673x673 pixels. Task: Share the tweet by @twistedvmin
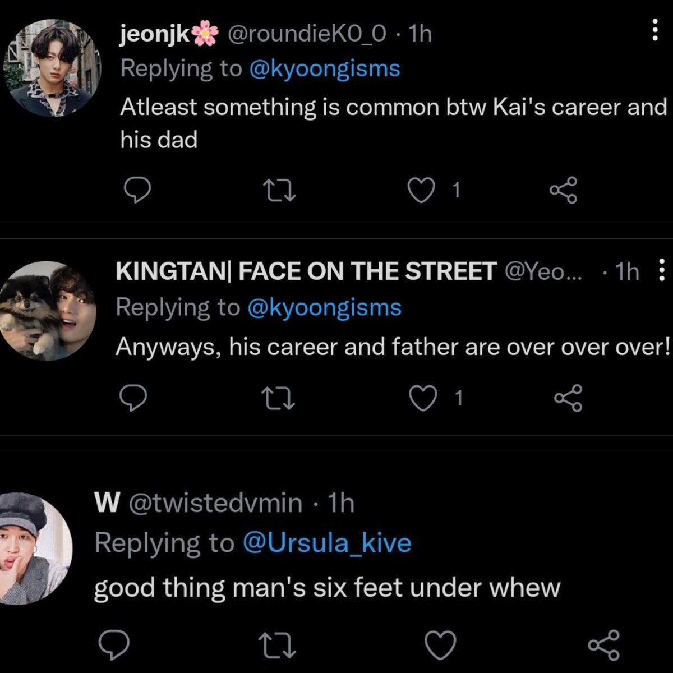[603, 645]
